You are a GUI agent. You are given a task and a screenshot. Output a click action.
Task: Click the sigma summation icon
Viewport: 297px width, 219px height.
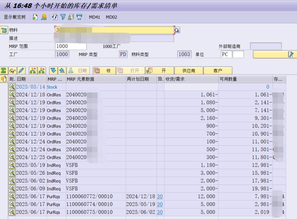tap(3, 70)
